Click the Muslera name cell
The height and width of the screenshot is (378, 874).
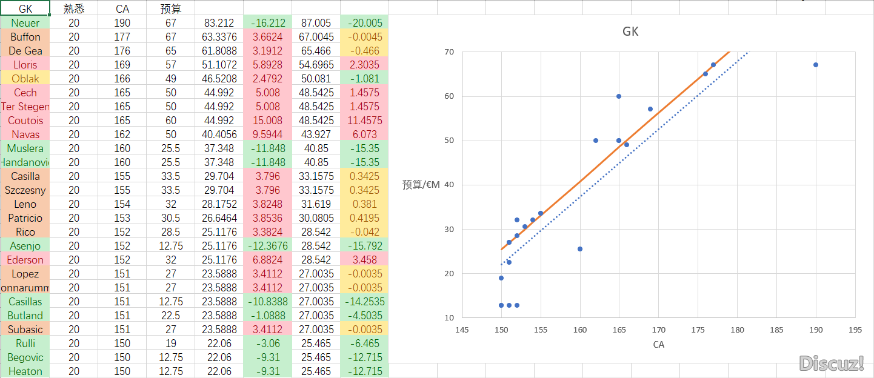coord(25,148)
